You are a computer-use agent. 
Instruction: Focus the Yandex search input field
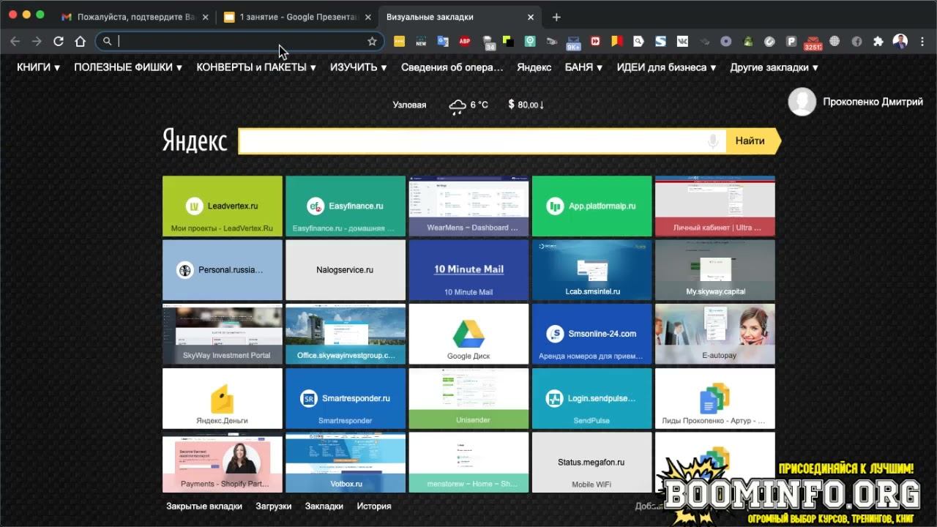coord(482,141)
